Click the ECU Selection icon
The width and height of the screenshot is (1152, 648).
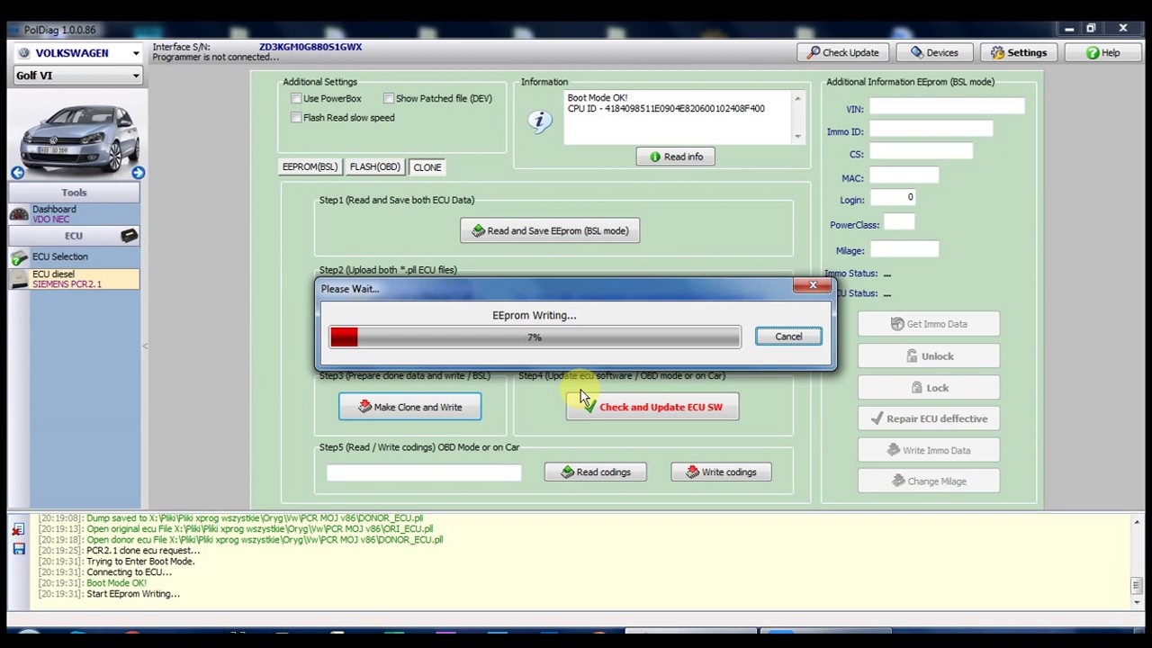(x=19, y=256)
